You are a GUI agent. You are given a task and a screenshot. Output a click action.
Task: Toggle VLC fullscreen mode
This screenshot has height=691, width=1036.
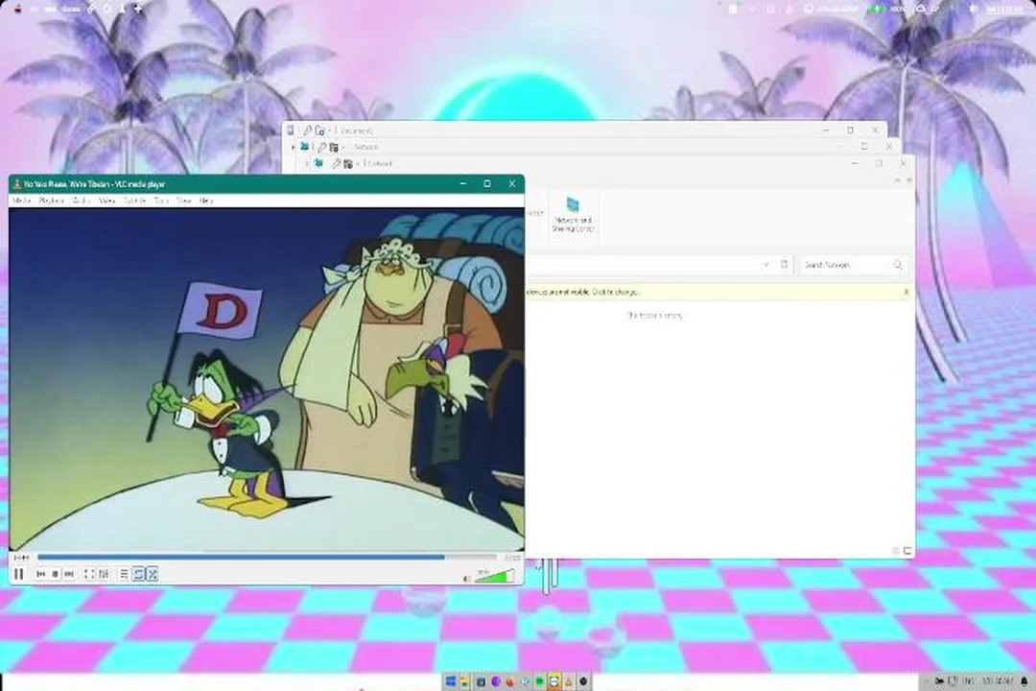click(89, 574)
